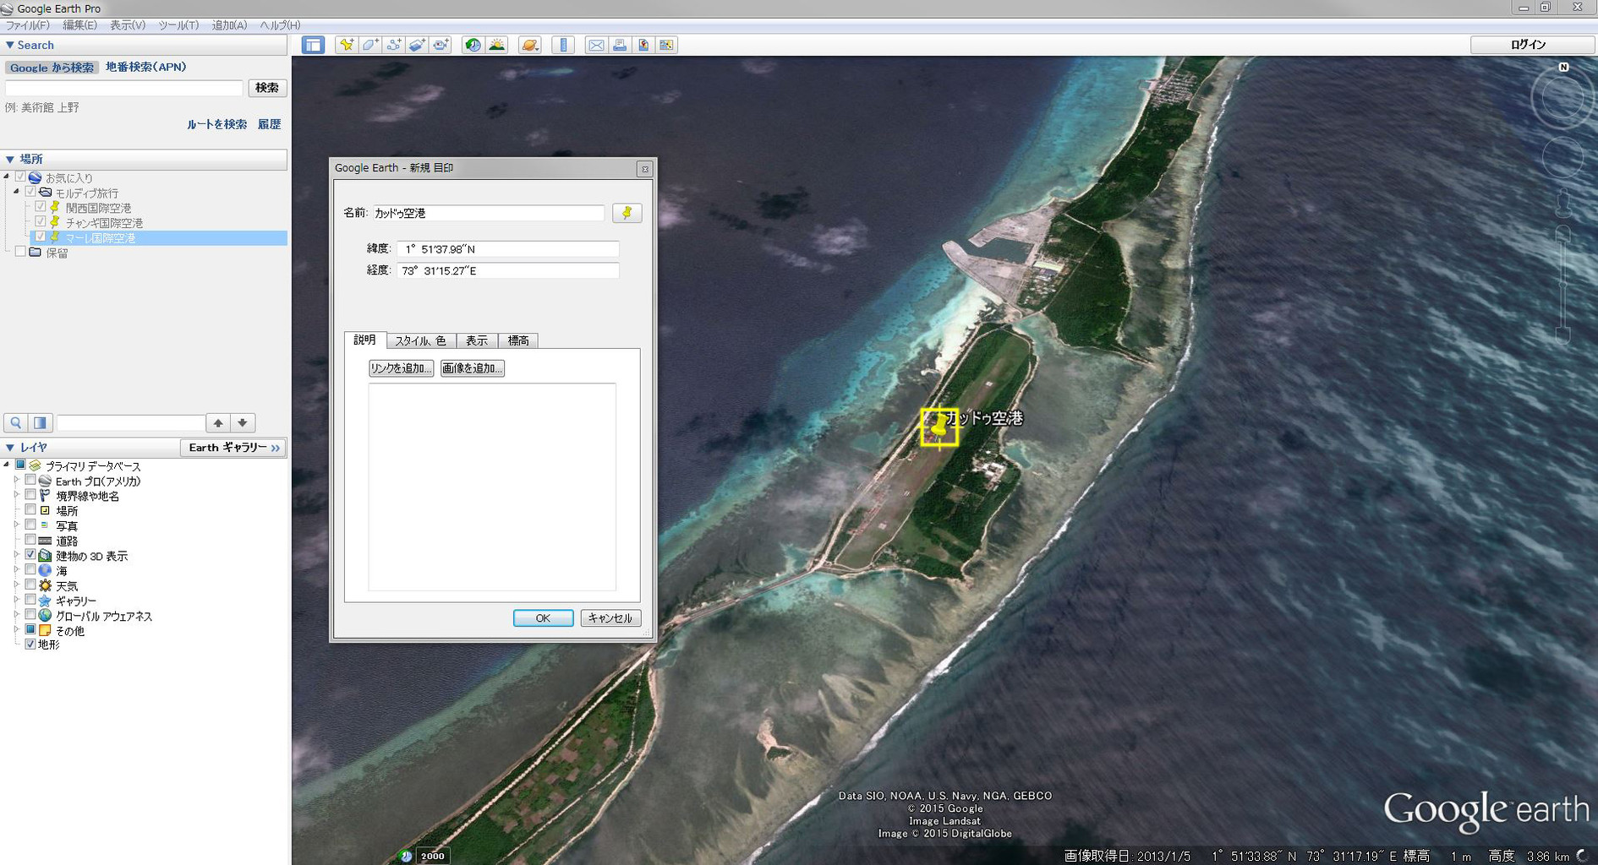View in Google Maps toolbar icon
The height and width of the screenshot is (865, 1598).
pos(643,46)
